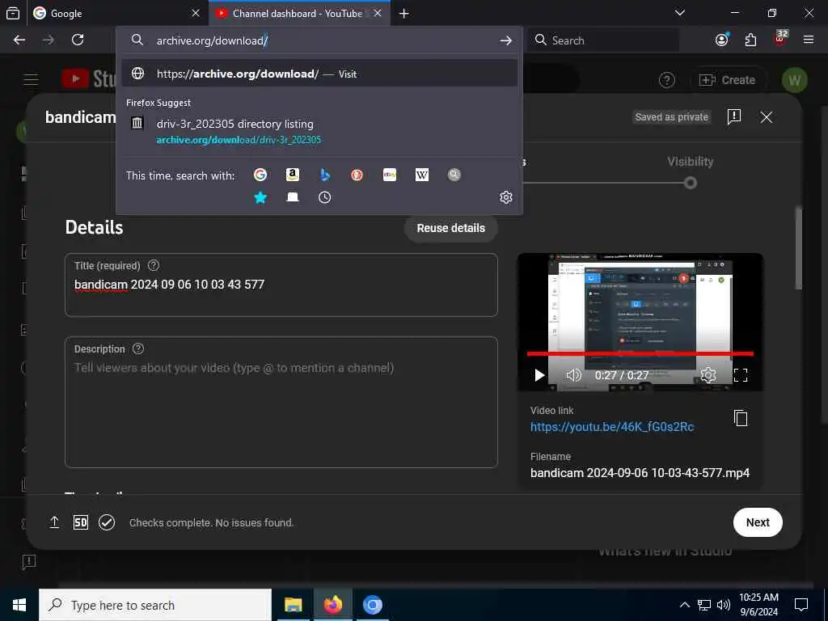
Task: Close the Google tab
Action: pos(196,13)
